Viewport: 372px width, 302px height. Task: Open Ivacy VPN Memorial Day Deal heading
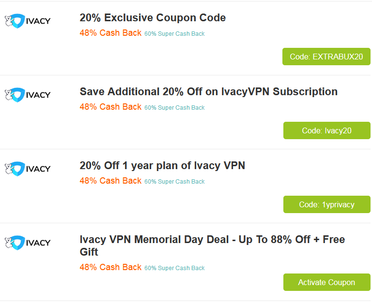pyautogui.click(x=212, y=245)
